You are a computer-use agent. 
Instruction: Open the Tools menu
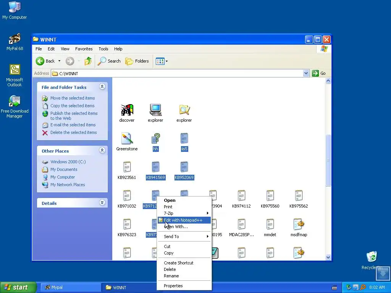coord(103,49)
